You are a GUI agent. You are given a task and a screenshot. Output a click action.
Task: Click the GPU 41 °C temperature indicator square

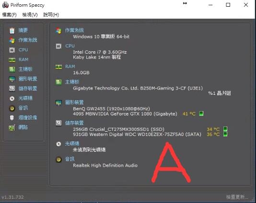(201, 113)
